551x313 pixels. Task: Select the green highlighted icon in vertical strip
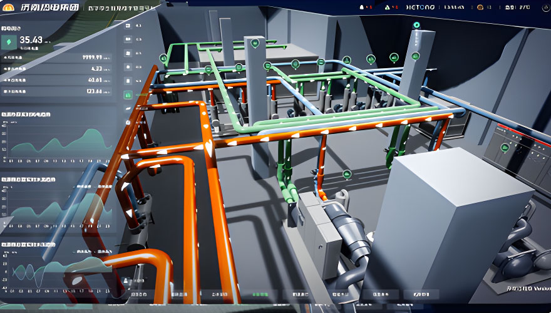(128, 95)
